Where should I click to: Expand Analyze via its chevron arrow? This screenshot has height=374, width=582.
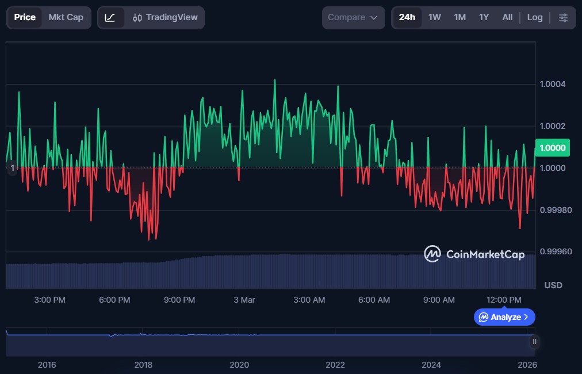(x=526, y=317)
